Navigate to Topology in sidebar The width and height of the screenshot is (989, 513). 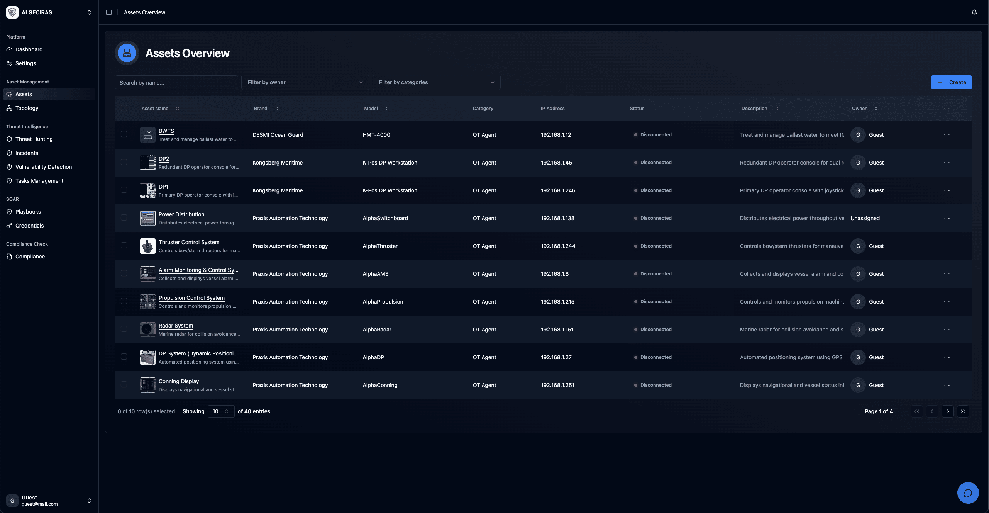pyautogui.click(x=27, y=108)
